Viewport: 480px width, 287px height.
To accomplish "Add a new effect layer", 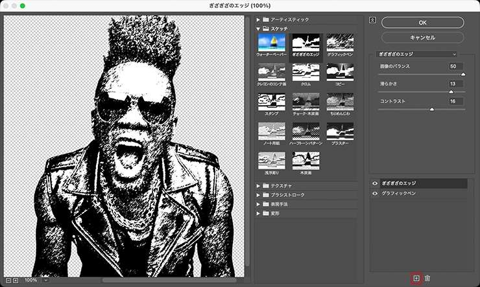I will pyautogui.click(x=416, y=278).
